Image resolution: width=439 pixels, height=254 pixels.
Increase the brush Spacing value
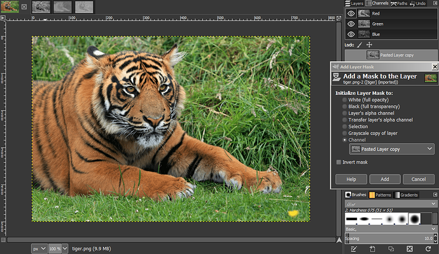point(435,236)
